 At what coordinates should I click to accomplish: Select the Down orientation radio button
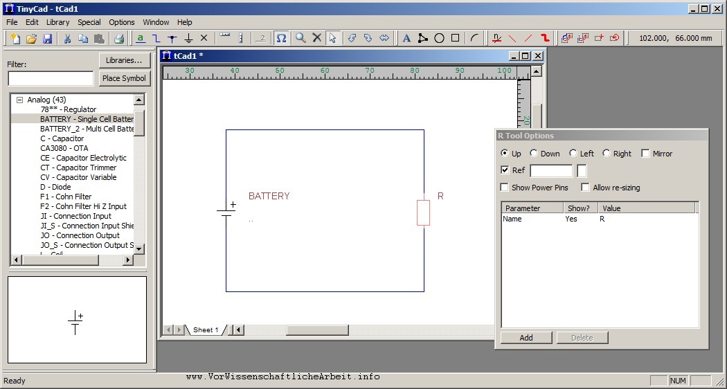tap(534, 153)
